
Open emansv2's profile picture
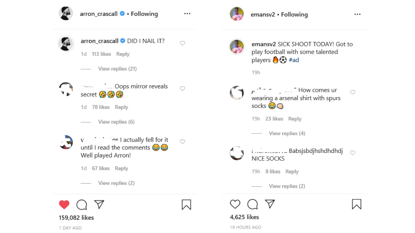pos(237,14)
